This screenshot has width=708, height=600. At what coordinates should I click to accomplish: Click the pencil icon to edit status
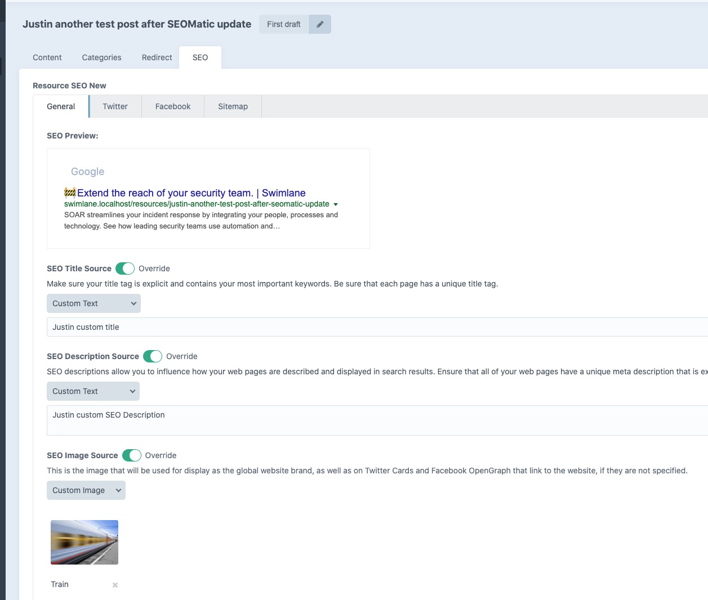[319, 24]
